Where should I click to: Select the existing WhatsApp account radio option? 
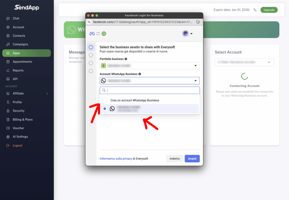[x=105, y=109]
